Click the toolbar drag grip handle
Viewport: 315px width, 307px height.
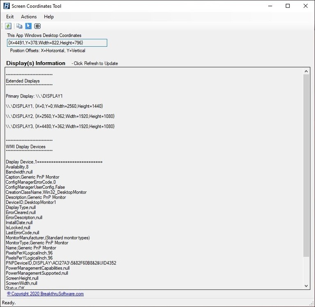click(x=2, y=26)
